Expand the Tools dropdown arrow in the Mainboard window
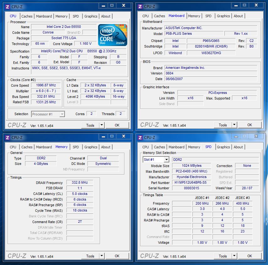 click(234, 125)
